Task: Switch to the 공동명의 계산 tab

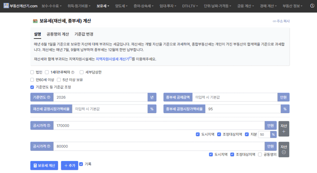Action: (58, 34)
